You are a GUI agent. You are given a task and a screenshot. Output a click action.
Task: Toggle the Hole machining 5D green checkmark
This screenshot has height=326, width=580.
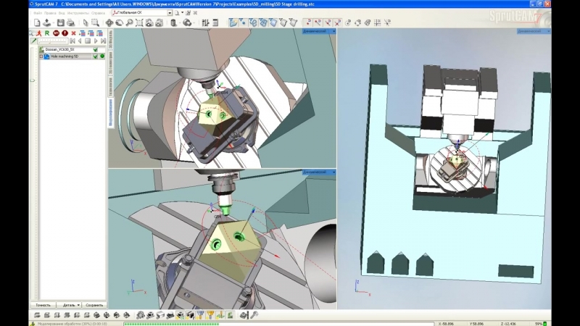(x=96, y=57)
